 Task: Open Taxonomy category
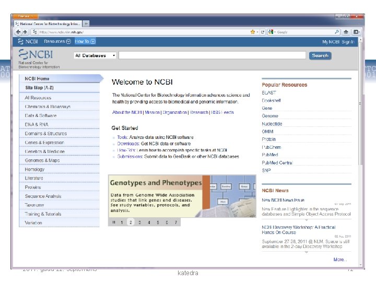[59, 205]
